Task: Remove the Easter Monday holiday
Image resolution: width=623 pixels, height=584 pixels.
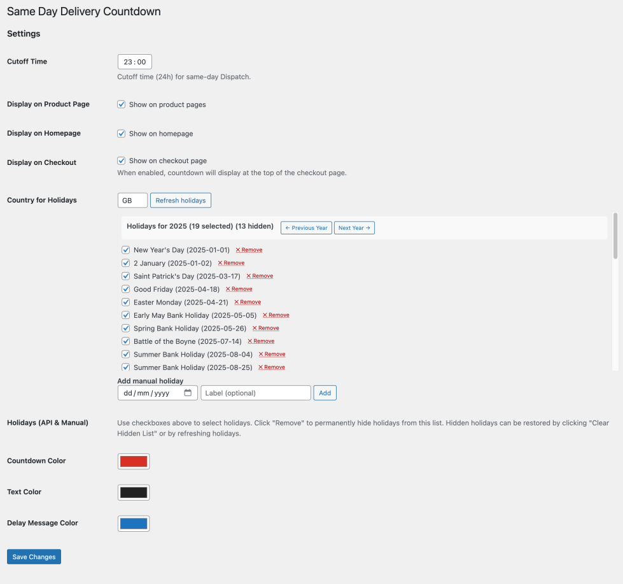Action: click(x=248, y=302)
